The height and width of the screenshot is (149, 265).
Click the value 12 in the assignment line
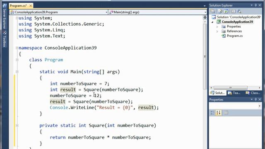pyautogui.click(x=96, y=96)
